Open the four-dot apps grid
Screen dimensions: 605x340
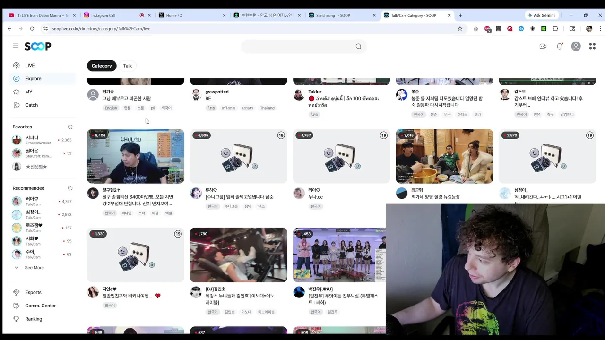[x=592, y=46]
